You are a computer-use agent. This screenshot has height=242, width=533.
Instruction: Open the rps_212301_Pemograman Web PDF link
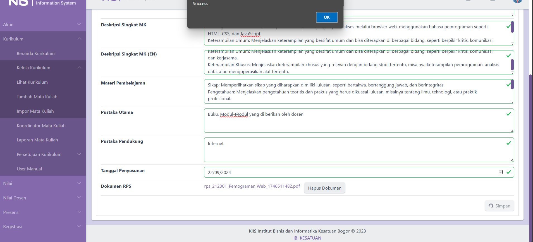(252, 186)
